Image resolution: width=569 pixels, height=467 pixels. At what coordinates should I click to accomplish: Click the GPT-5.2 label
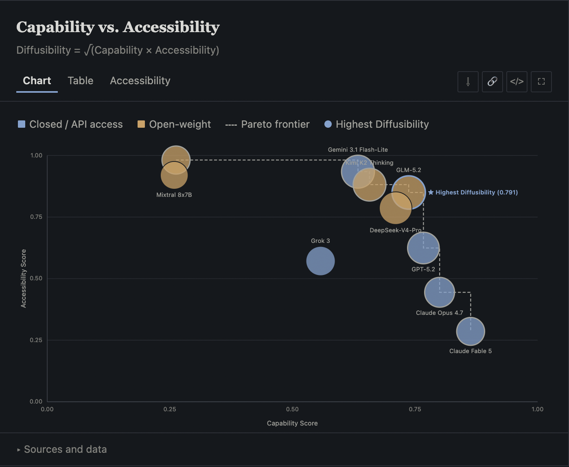click(423, 269)
